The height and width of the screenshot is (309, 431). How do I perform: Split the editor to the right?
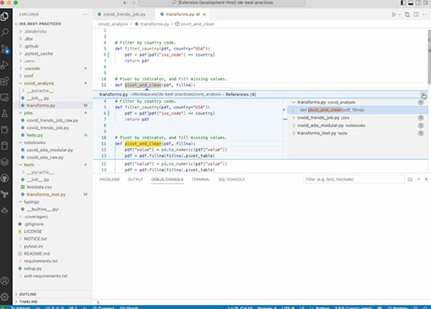click(x=417, y=14)
